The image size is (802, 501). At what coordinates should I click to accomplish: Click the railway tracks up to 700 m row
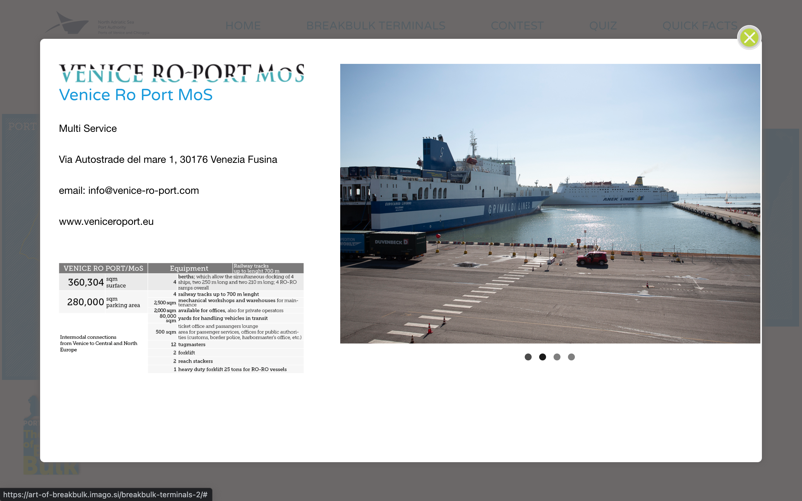click(226, 294)
